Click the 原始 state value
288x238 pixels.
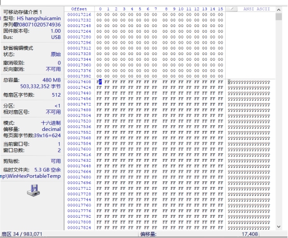tap(56, 55)
